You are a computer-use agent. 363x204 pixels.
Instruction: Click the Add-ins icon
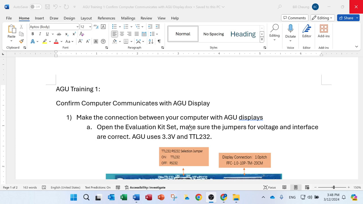[324, 31]
